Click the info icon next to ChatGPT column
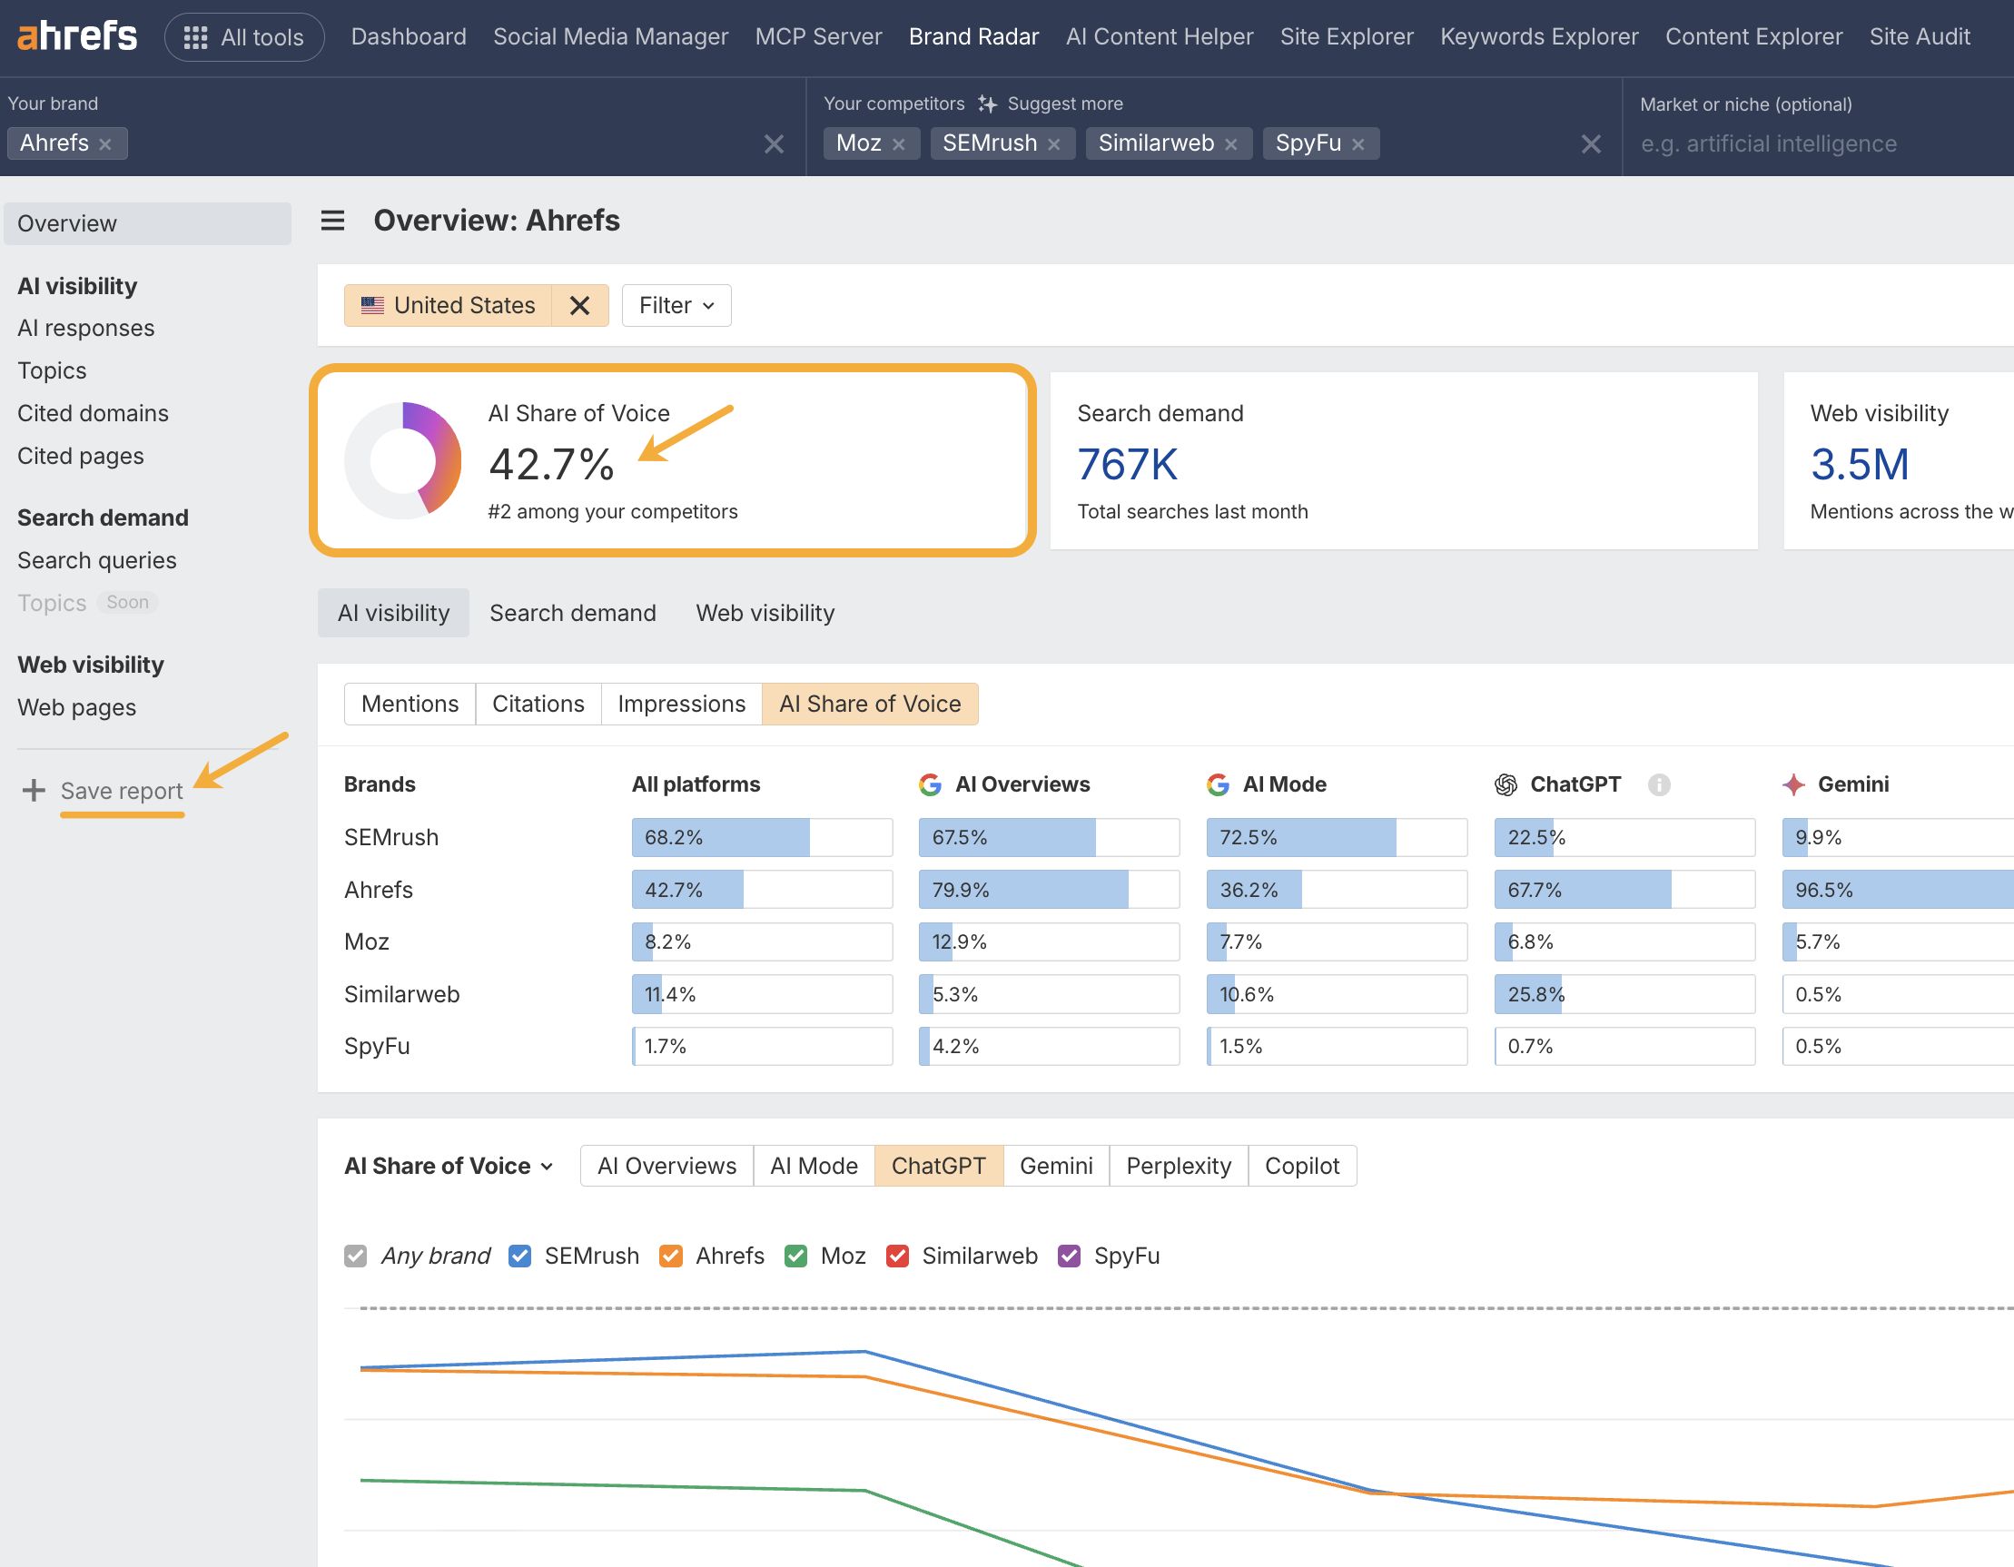Viewport: 2014px width, 1567px height. pos(1660,785)
